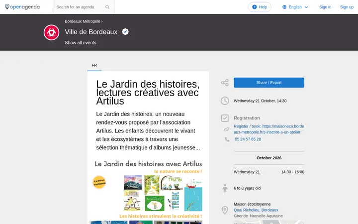Click the Sign up link
This screenshot has height=224, width=358.
point(347,7)
